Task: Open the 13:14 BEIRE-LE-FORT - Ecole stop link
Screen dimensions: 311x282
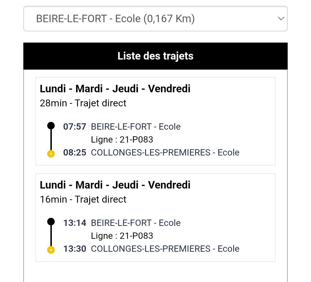Action: (136, 223)
